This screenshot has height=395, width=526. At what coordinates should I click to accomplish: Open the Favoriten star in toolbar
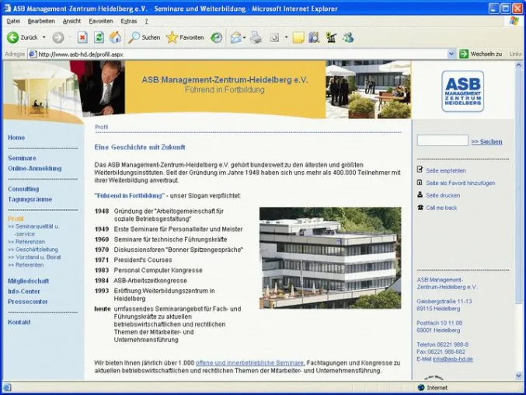(x=172, y=37)
